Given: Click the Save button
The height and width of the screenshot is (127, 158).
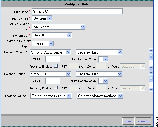Looking at the screenshot, I should pos(128,121).
